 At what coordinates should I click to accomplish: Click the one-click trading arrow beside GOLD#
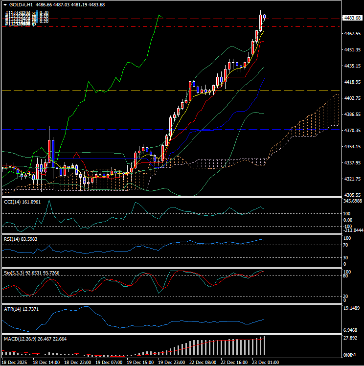pyautogui.click(x=5, y=4)
